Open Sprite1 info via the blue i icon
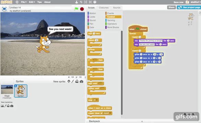This screenshot has height=123, width=201. point(16,86)
